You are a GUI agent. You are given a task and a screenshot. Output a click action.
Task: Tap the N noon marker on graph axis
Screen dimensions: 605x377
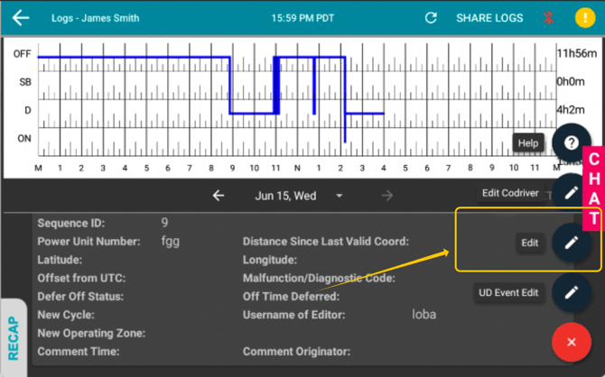297,168
